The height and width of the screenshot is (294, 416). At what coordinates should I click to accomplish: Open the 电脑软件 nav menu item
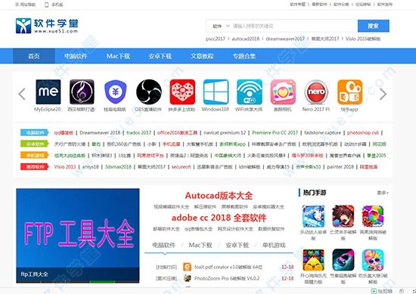pyautogui.click(x=76, y=56)
